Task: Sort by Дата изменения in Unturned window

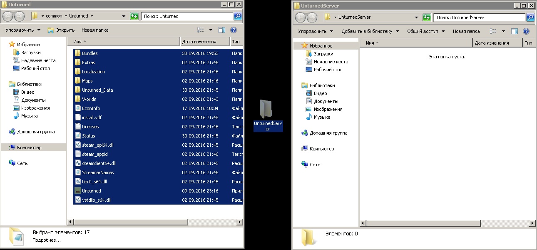Action: coord(205,42)
